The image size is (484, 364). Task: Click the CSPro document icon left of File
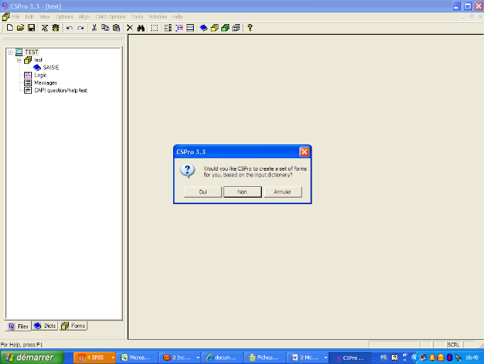pyautogui.click(x=6, y=16)
